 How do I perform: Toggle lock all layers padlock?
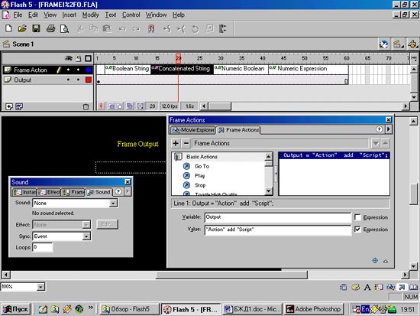point(79,58)
